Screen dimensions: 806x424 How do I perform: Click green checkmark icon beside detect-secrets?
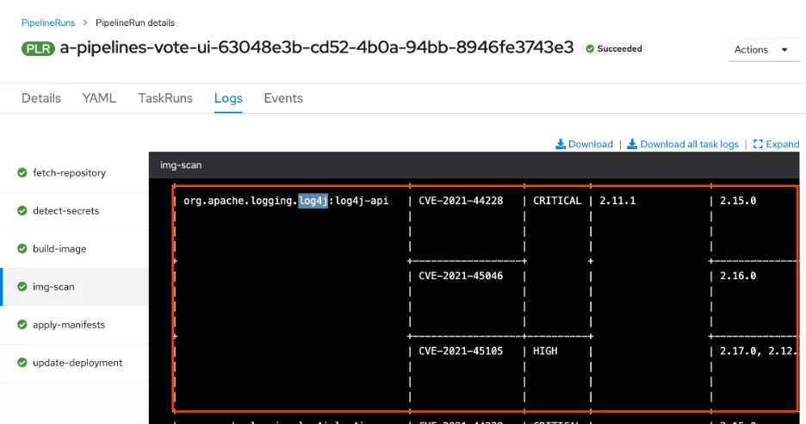tap(22, 210)
